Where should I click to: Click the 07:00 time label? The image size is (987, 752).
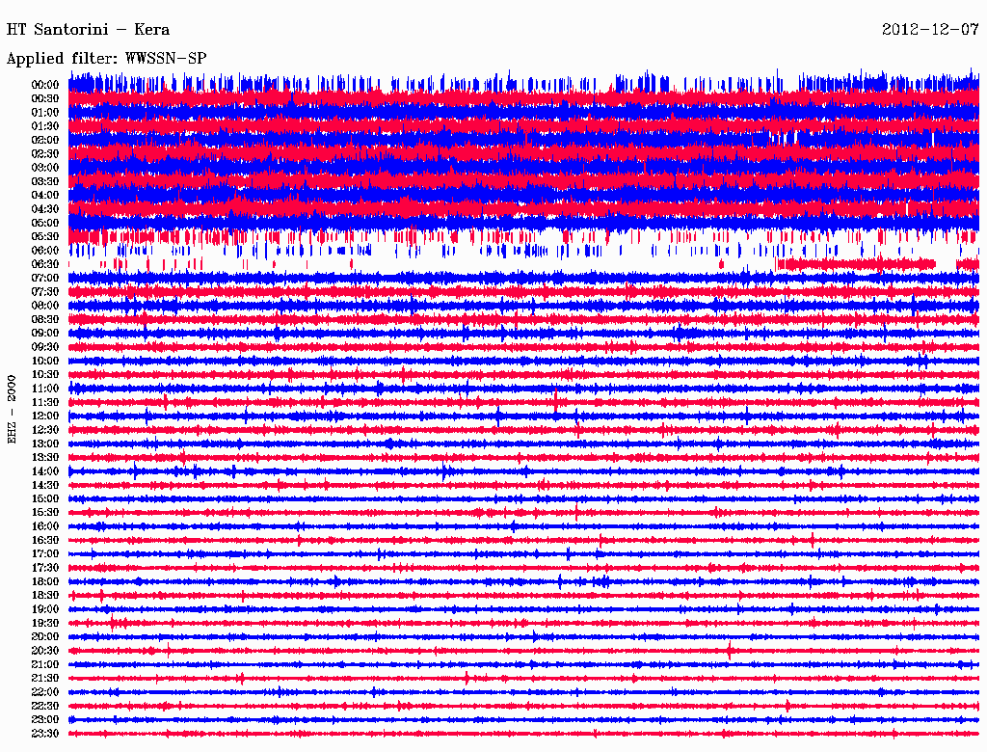[45, 279]
